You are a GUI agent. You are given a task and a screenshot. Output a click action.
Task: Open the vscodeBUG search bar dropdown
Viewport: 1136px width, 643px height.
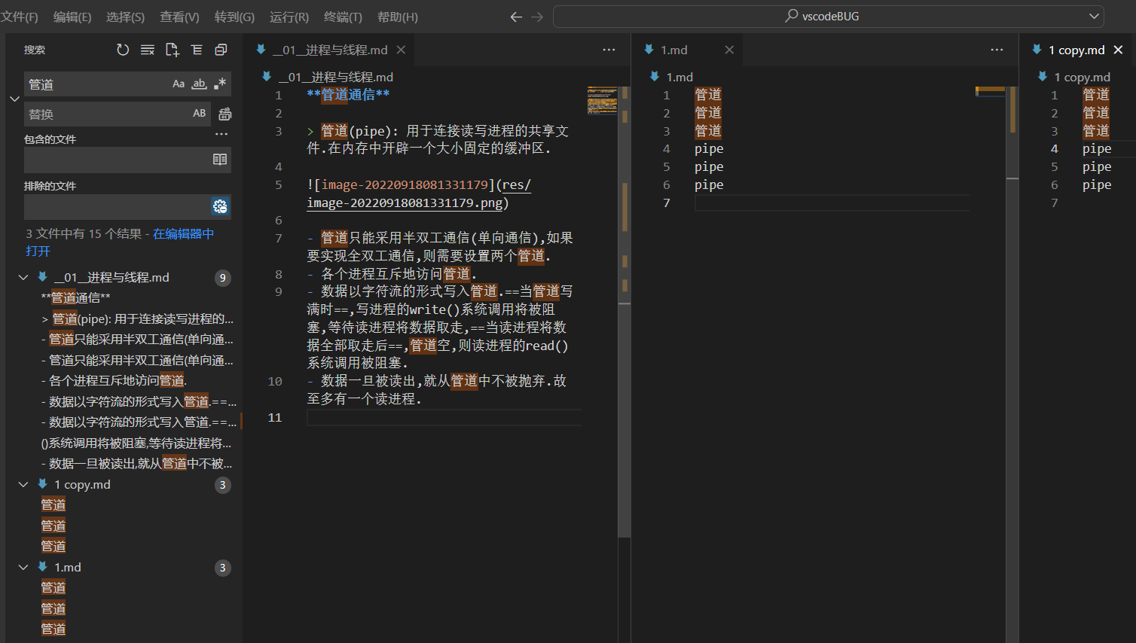pos(1095,17)
